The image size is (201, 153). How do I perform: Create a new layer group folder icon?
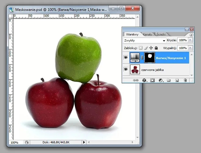[168, 80]
